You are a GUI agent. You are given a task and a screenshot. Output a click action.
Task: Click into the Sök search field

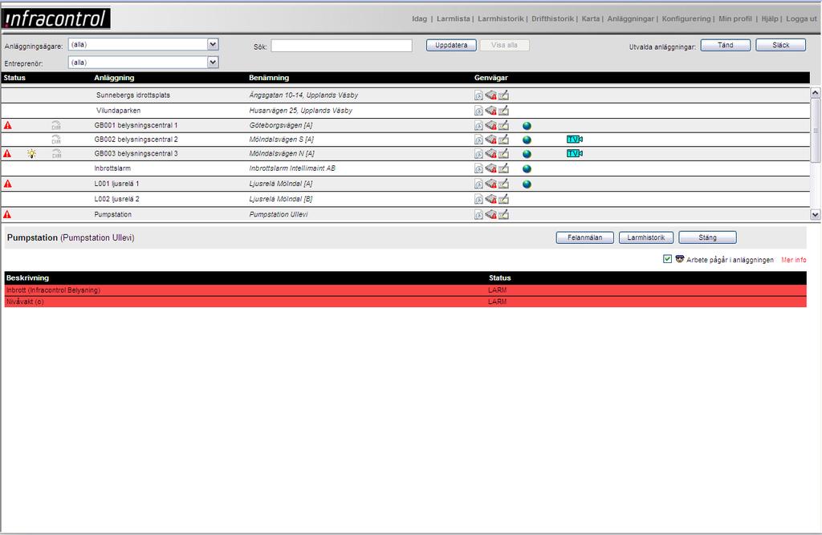[x=341, y=46]
